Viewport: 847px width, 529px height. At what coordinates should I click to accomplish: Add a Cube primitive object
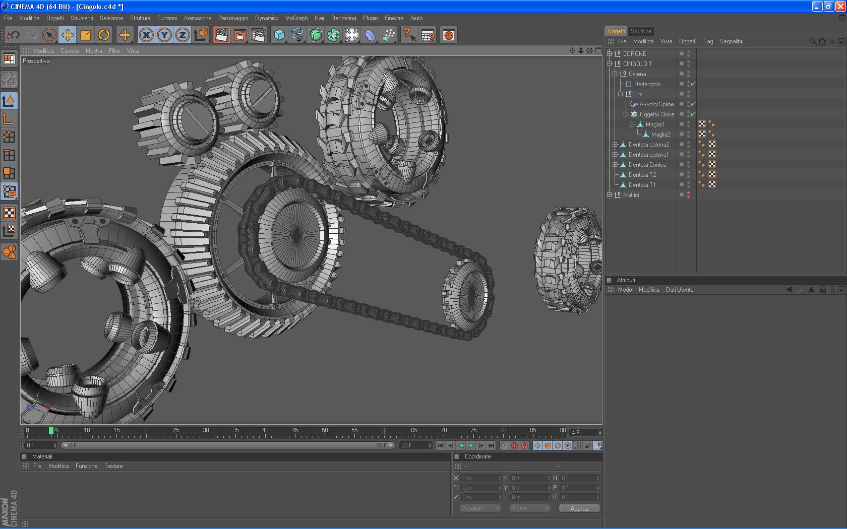(279, 35)
